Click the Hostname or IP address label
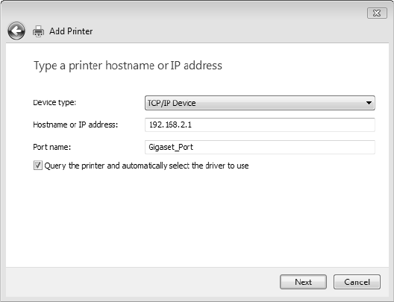This screenshot has width=394, height=302. click(75, 125)
